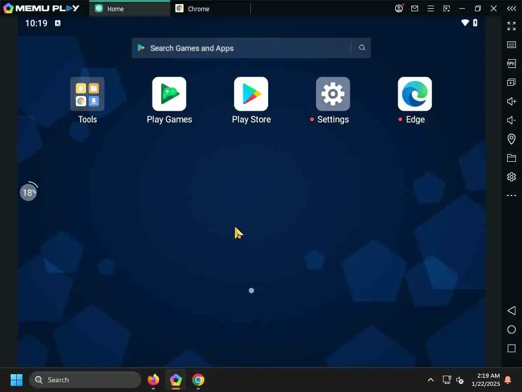522x392 pixels.
Task: Click the Search Games and Apps field
Action: pyautogui.click(x=251, y=48)
